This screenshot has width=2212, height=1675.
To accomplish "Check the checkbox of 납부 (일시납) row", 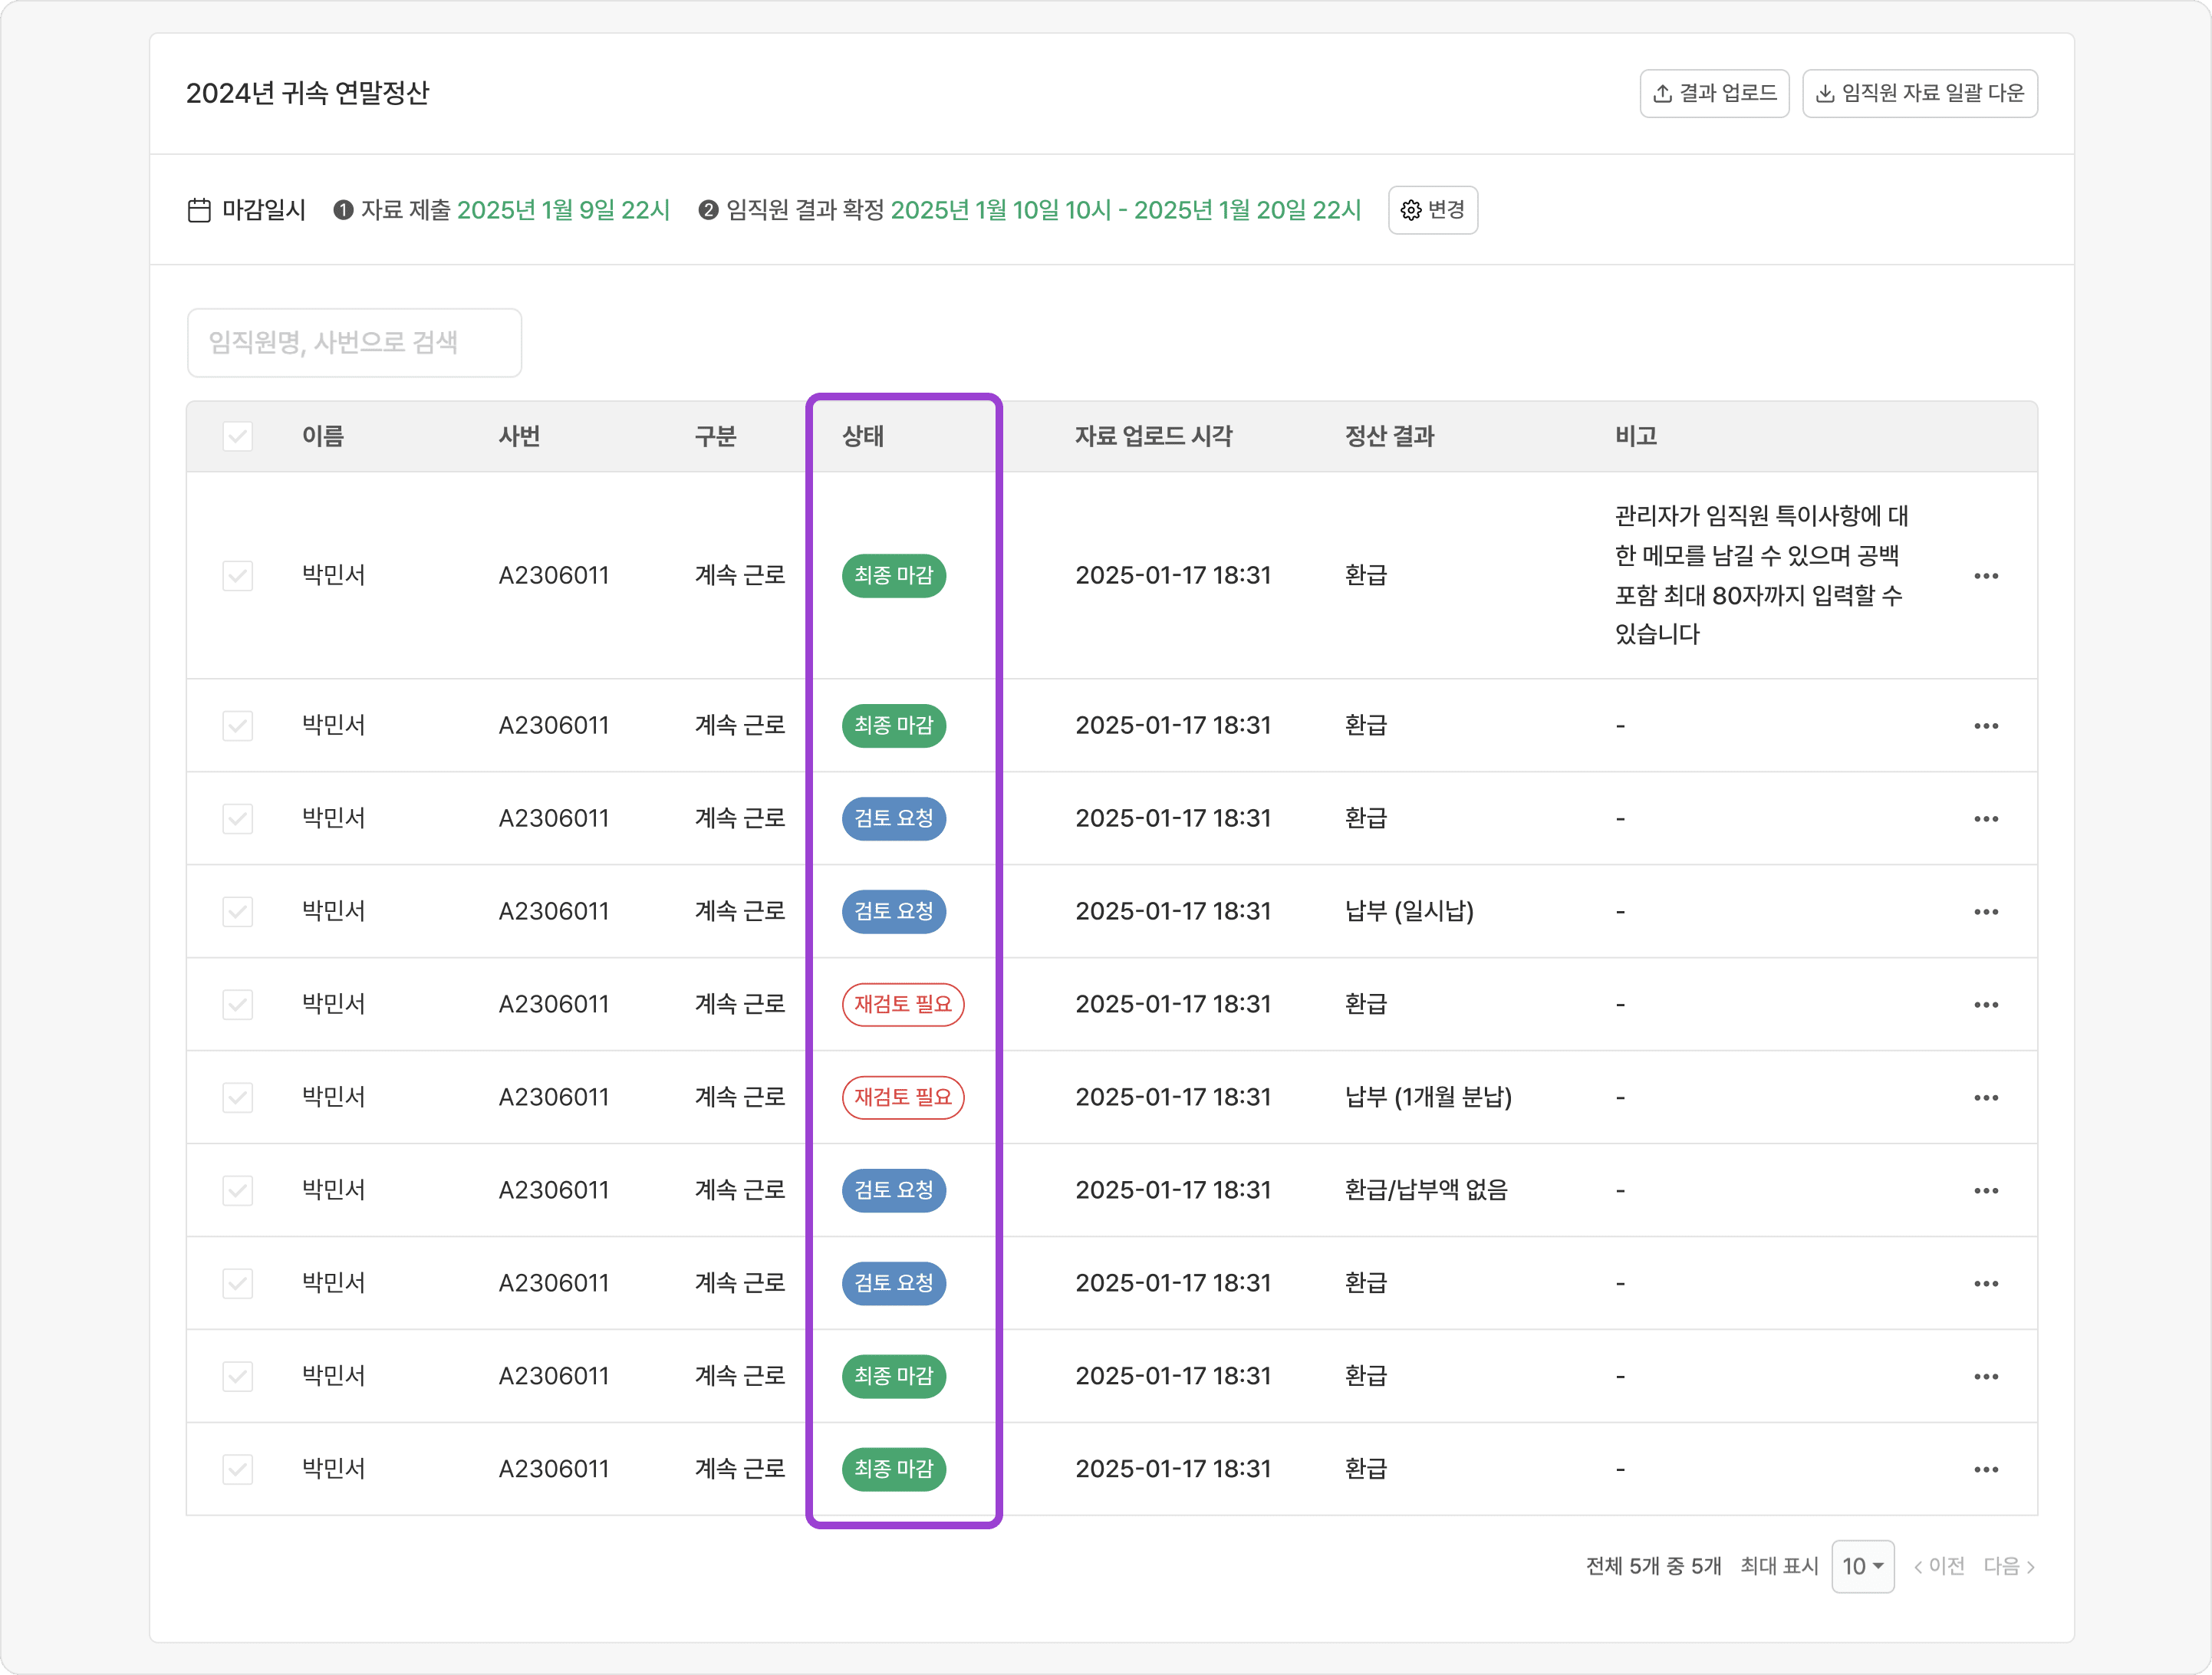I will coord(237,912).
